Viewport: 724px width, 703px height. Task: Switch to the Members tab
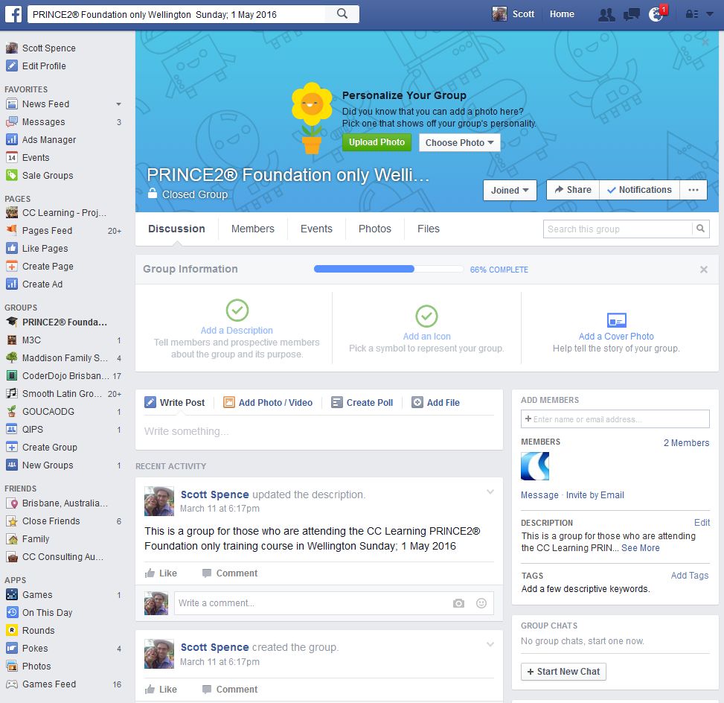coord(252,229)
